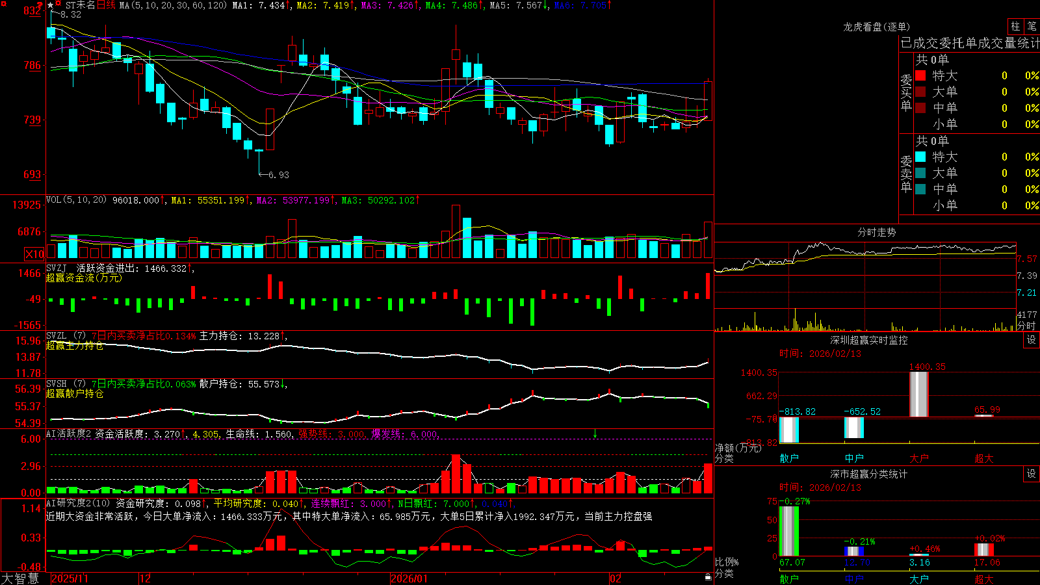Switch order view to 柱 mode

[x=1015, y=26]
